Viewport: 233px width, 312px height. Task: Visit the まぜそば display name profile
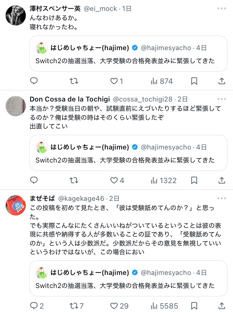coord(42,198)
